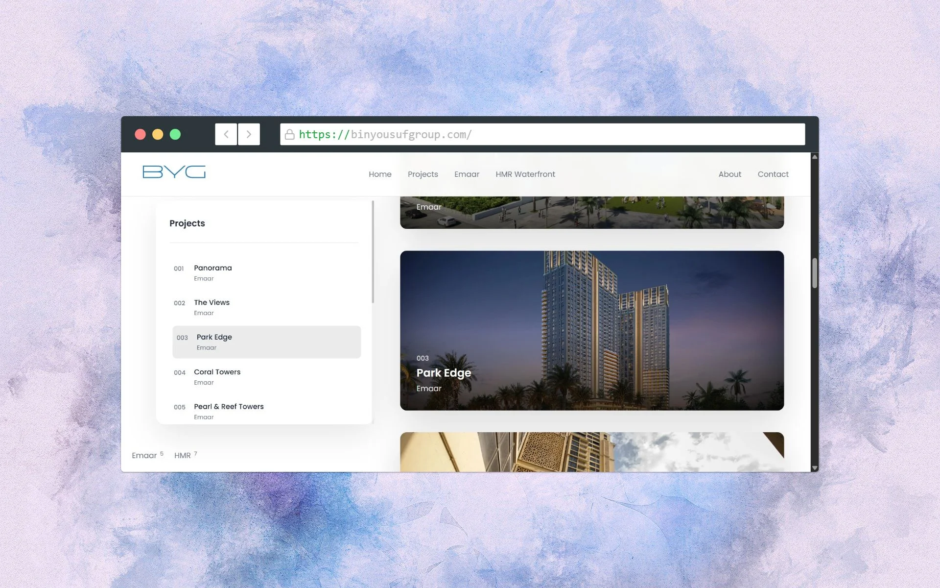Viewport: 940px width, 588px height.
Task: Select Coral Towers project entry
Action: tap(217, 372)
